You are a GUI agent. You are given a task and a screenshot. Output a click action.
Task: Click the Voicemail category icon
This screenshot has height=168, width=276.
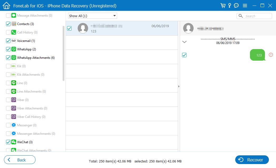pyautogui.click(x=14, y=41)
